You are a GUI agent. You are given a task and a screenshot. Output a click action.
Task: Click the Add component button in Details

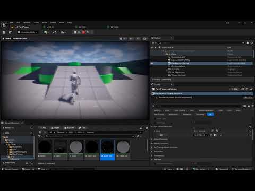(x=234, y=89)
